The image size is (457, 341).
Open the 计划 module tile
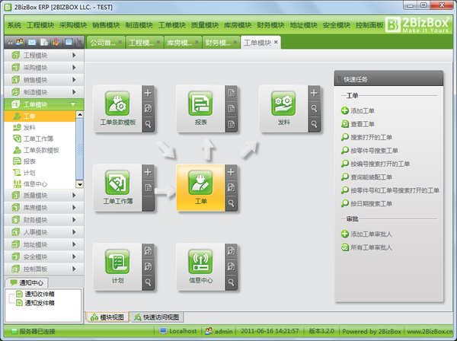(117, 267)
